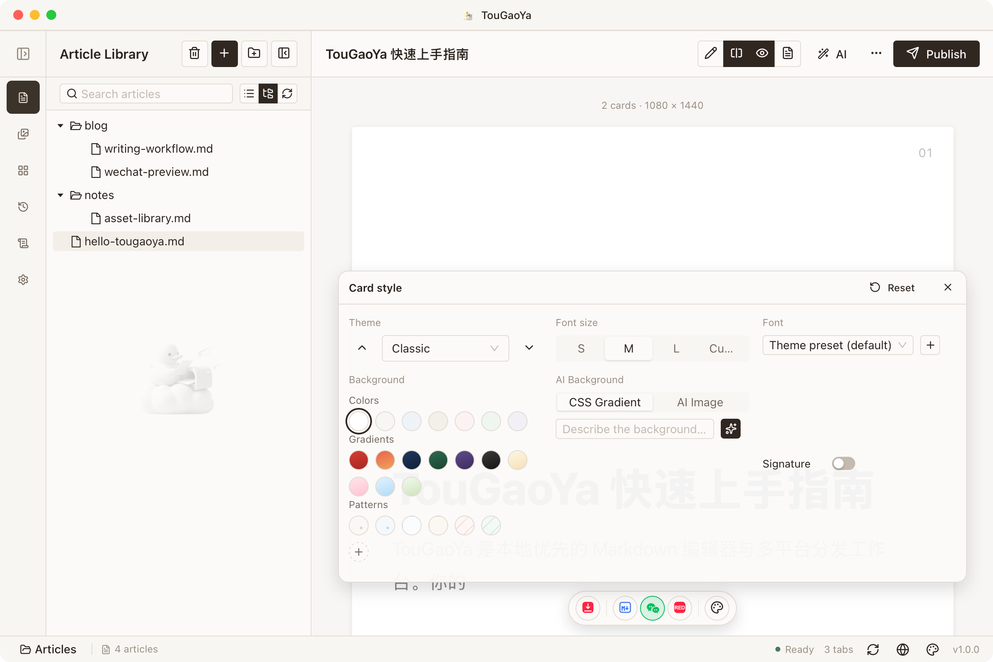Open the Classic theme dropdown
The image size is (993, 662).
pos(446,348)
